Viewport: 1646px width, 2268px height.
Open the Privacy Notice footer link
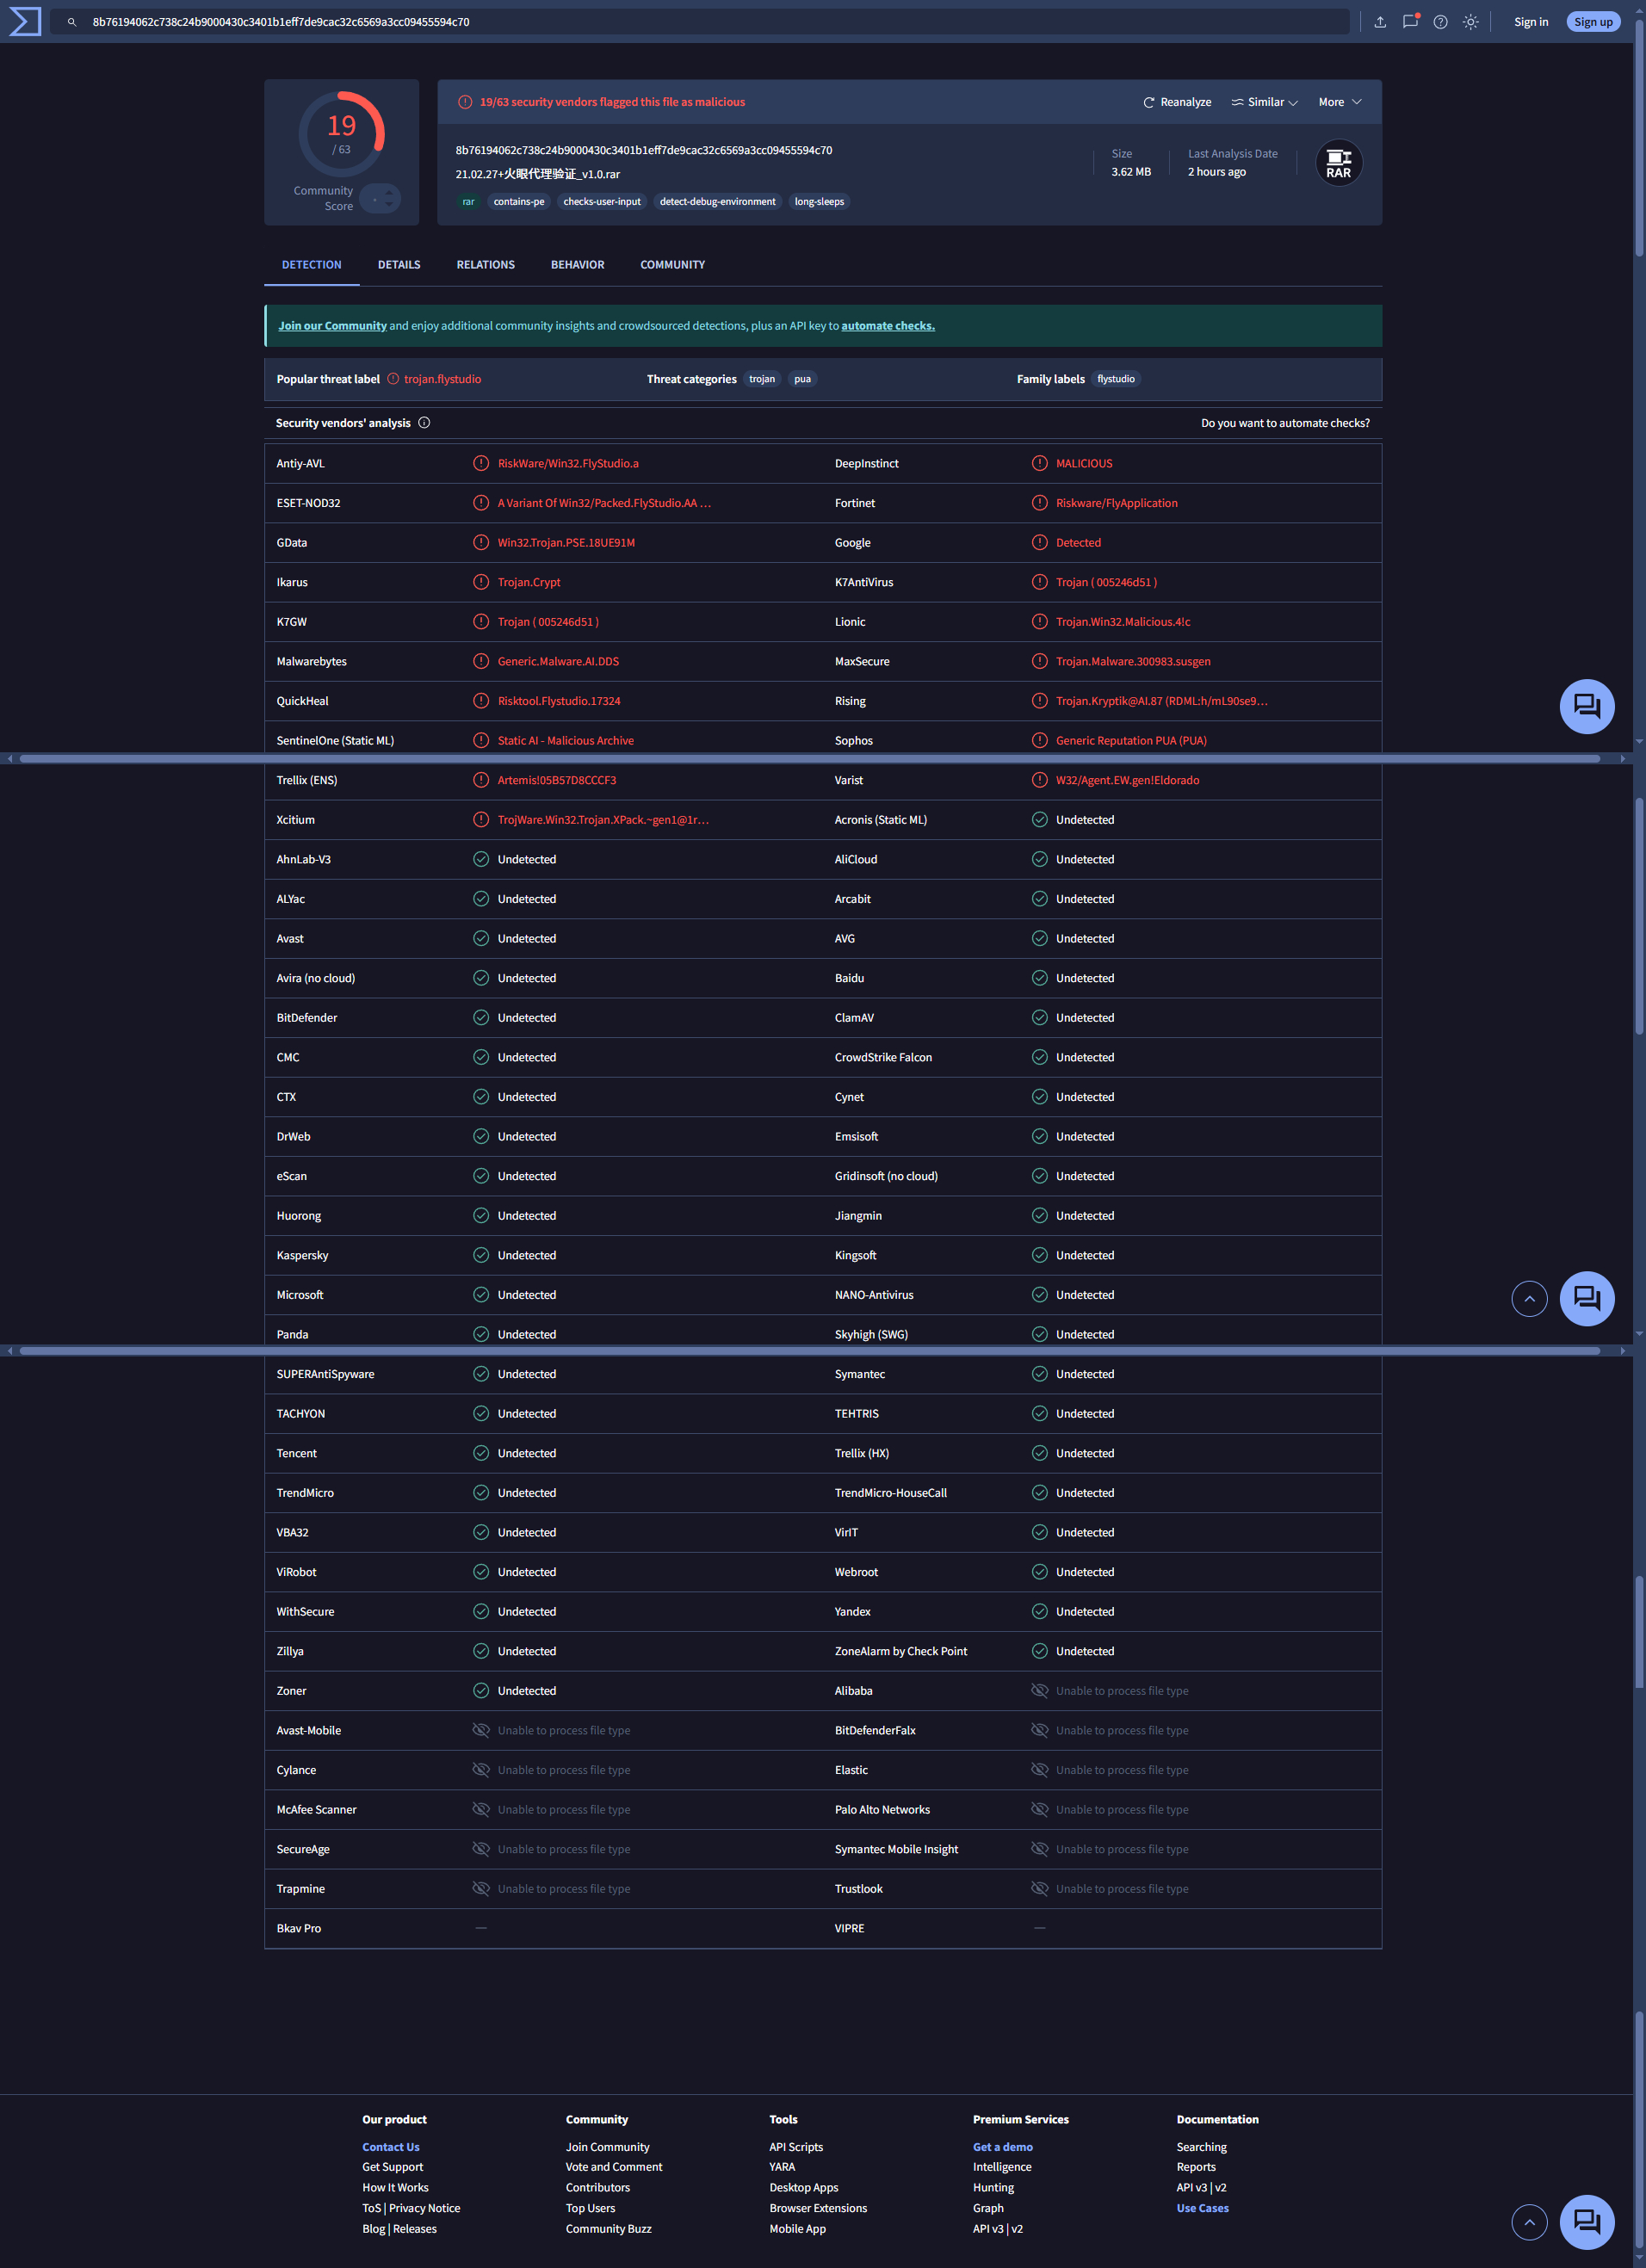[x=425, y=2208]
